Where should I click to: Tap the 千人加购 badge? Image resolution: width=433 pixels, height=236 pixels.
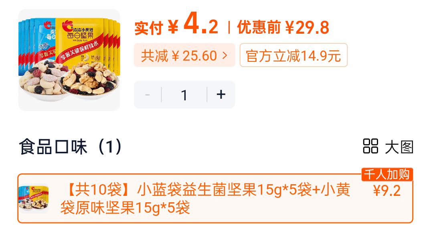coord(387,174)
